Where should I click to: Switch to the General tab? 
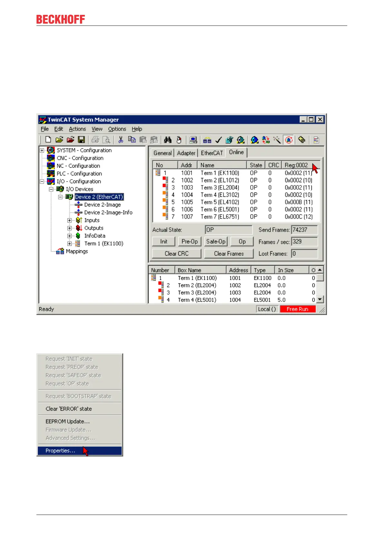[x=162, y=153]
